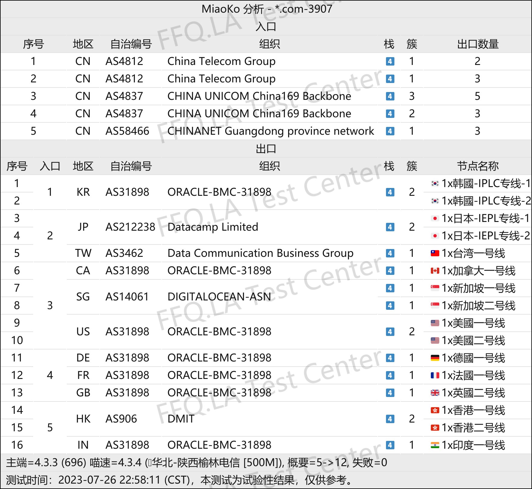Click the IPv4 badge in entry row 1
Screen dimensions: 532x489
tap(390, 61)
